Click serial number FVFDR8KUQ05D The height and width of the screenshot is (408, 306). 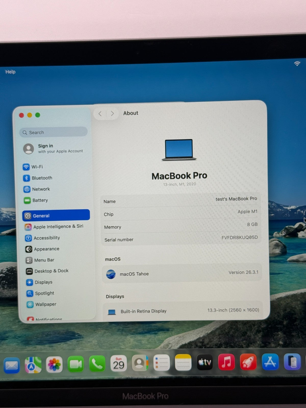(239, 237)
